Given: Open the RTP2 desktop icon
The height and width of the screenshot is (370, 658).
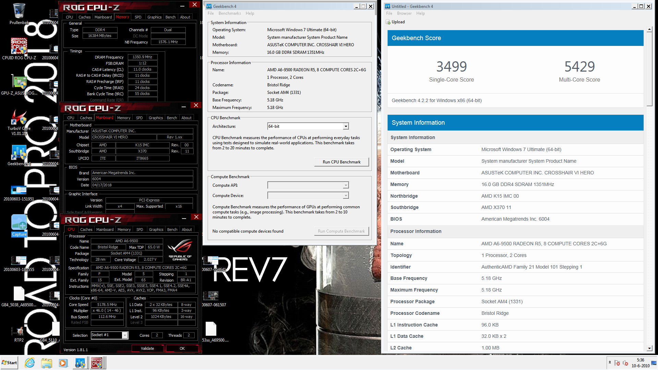Looking at the screenshot, I should tap(19, 334).
